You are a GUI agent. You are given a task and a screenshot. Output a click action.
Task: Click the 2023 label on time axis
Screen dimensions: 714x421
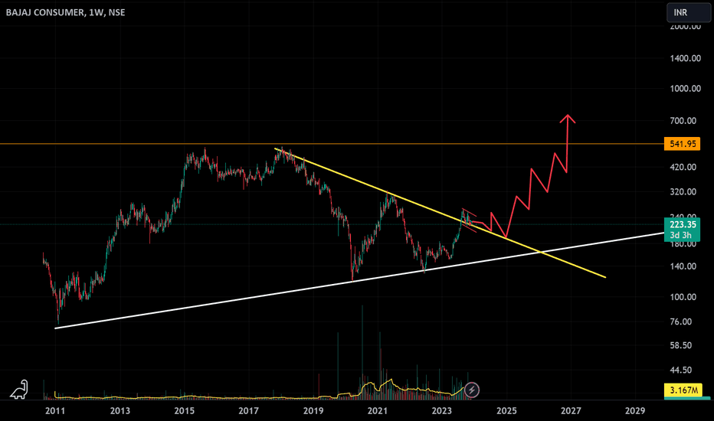click(442, 411)
